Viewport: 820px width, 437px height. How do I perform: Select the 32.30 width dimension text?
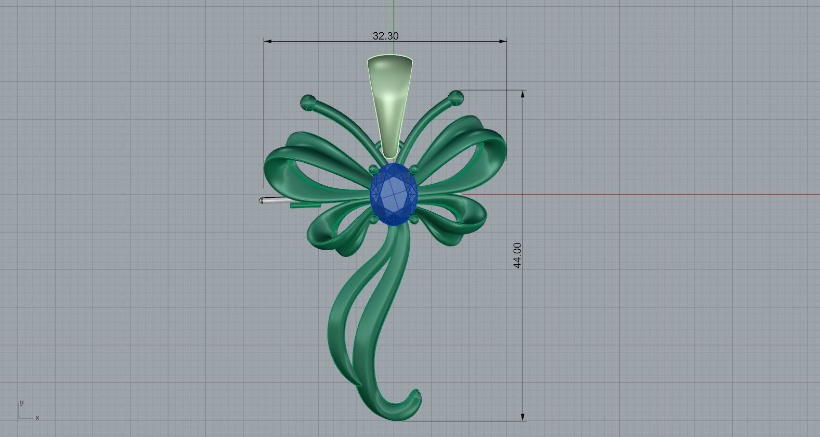tap(386, 36)
